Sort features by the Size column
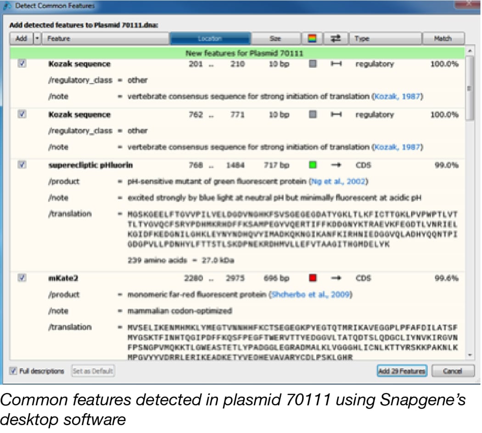This screenshot has width=482, height=433. tap(275, 38)
